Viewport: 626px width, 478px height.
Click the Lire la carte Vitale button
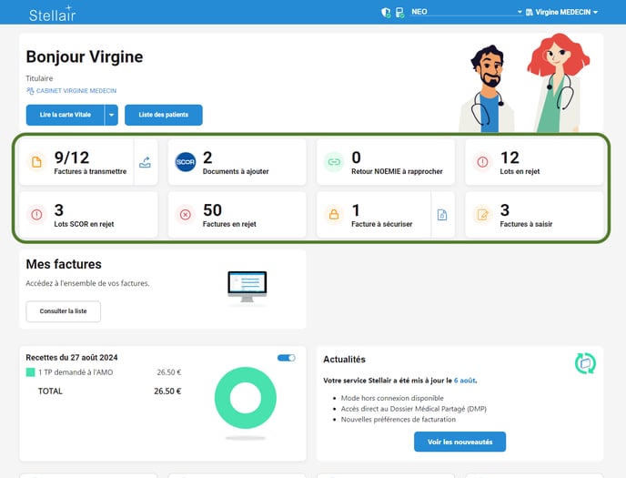point(66,115)
